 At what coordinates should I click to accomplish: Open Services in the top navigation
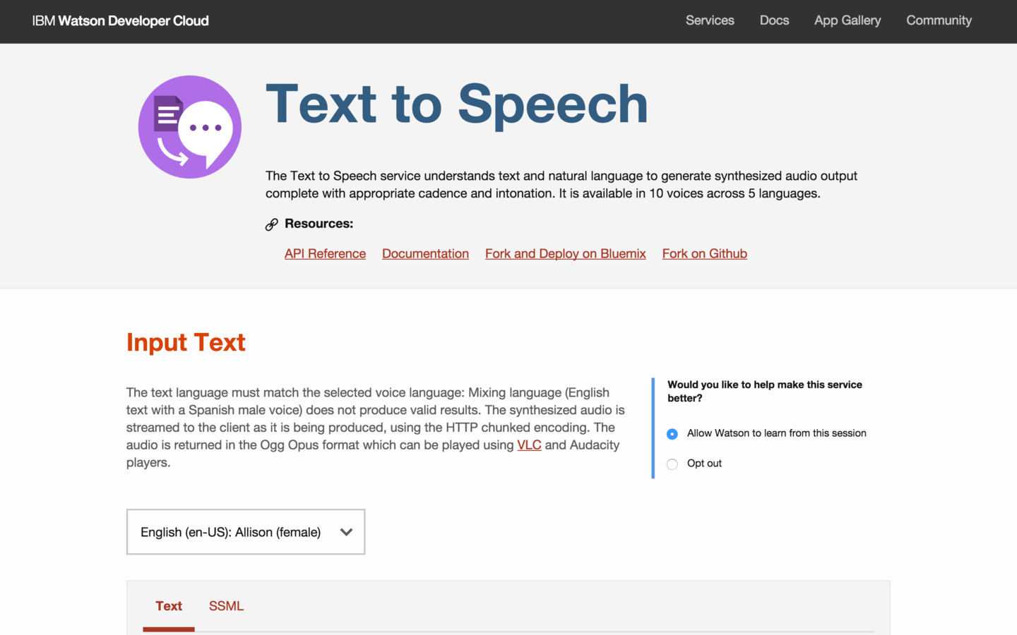pos(710,20)
